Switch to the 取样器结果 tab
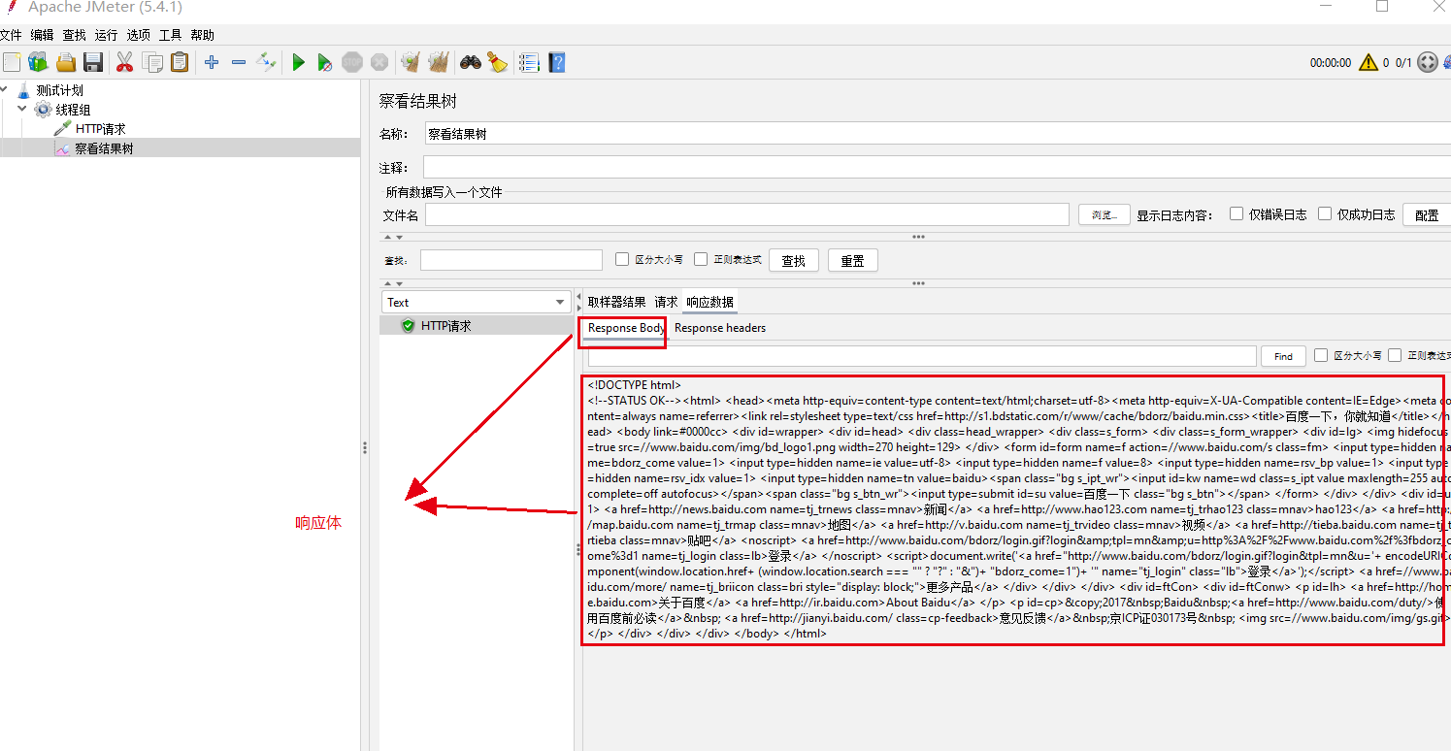 (616, 302)
